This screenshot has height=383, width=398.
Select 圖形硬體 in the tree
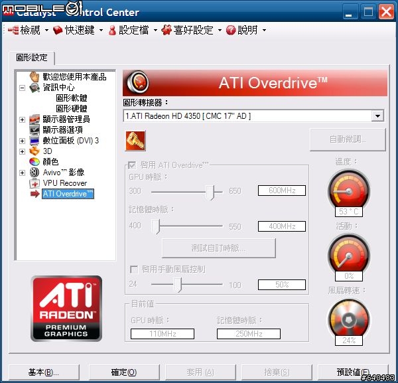point(72,109)
